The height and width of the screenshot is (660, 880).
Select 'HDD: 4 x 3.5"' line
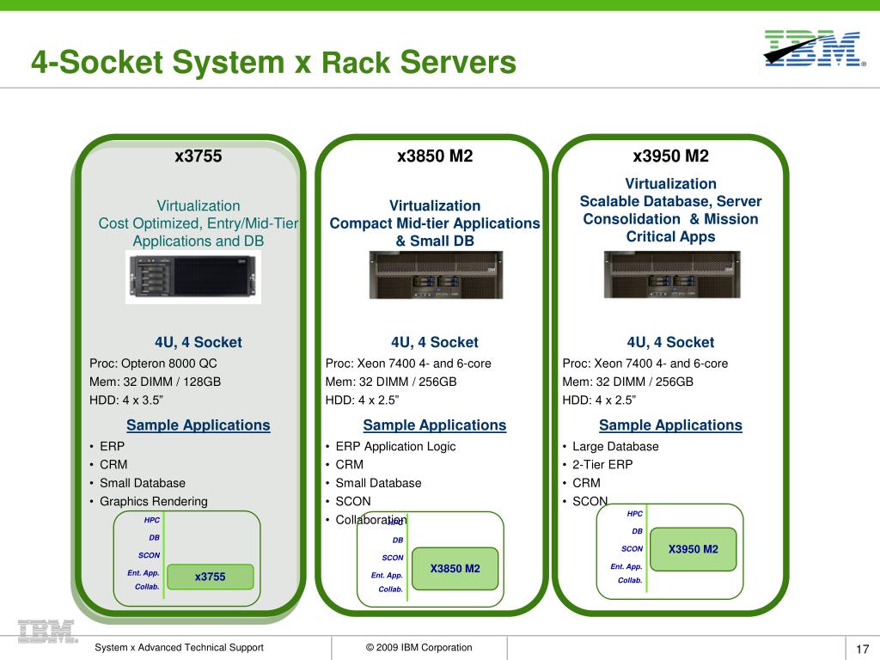pos(126,400)
